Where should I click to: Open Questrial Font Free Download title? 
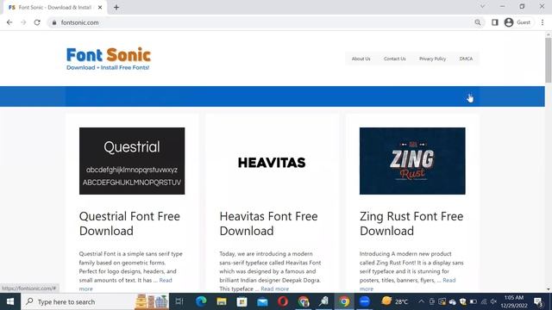coord(129,224)
